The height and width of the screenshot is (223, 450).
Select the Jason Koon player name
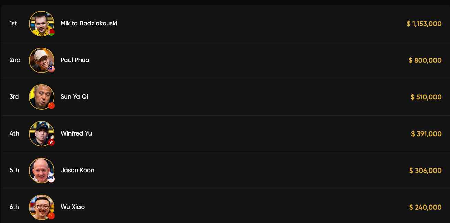click(x=77, y=170)
